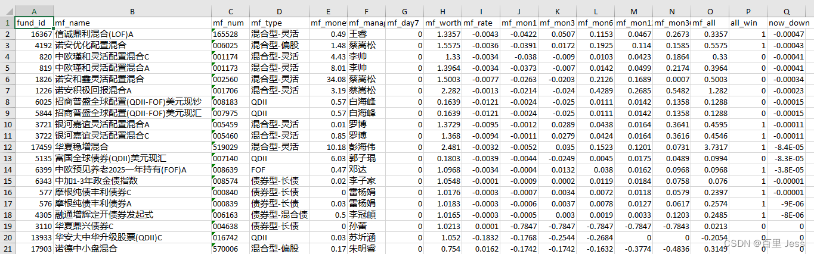The width and height of the screenshot is (814, 254).
Task: Select the mf_all value 0.5575
Action: coord(710,45)
